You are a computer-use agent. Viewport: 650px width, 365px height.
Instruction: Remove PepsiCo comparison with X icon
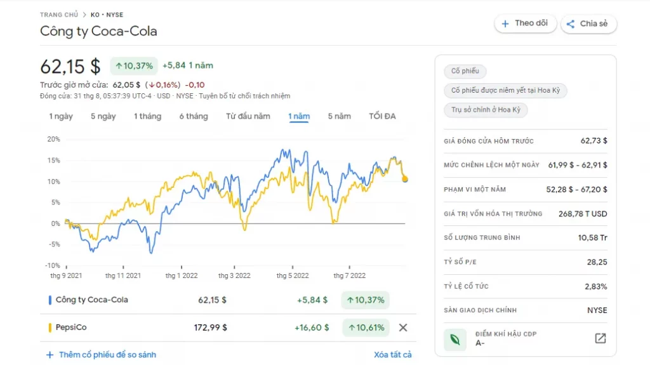[403, 328]
